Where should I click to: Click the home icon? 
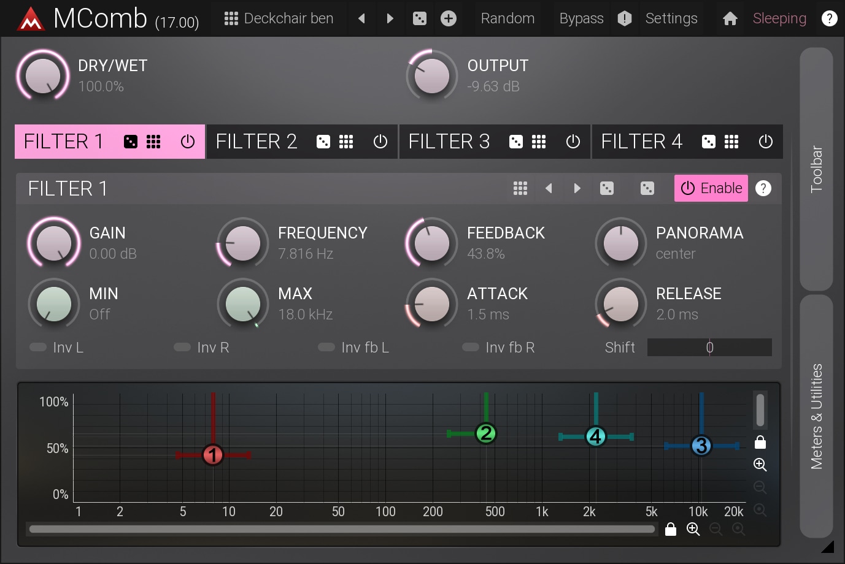[x=730, y=19]
